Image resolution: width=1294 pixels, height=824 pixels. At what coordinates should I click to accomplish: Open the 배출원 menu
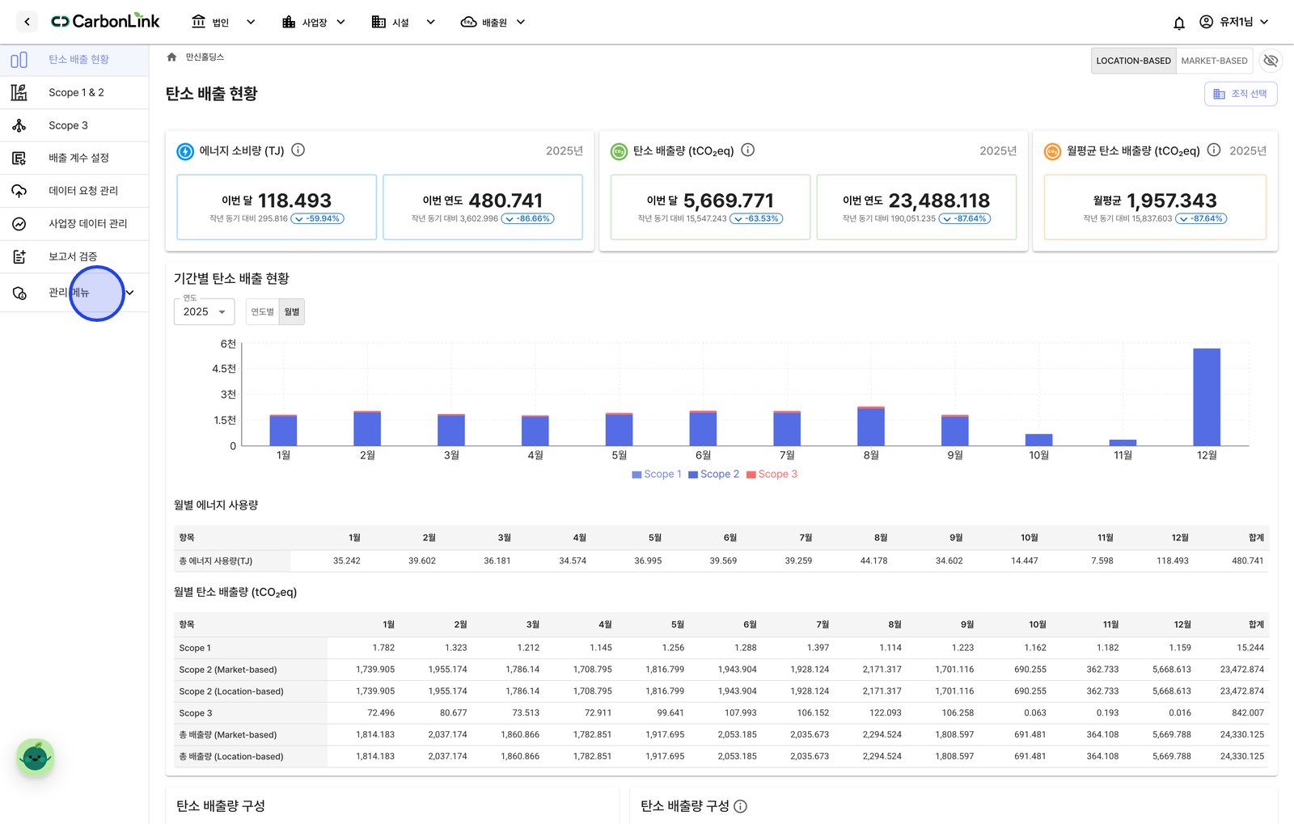pos(493,23)
